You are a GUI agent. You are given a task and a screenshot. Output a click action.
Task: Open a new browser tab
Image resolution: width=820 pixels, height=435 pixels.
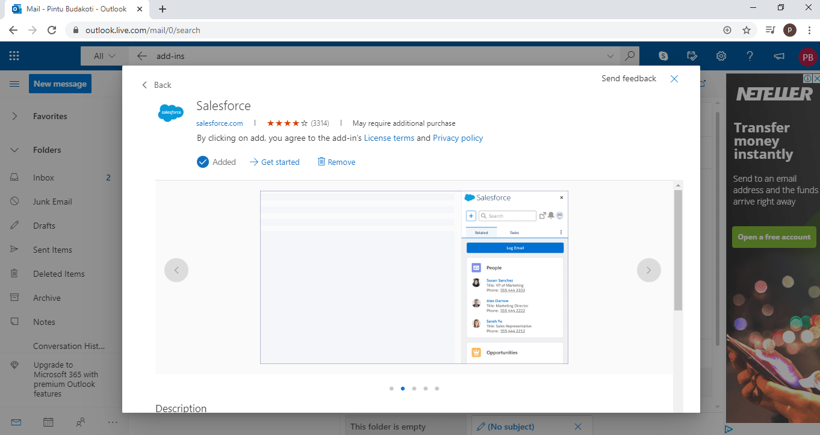coord(163,9)
